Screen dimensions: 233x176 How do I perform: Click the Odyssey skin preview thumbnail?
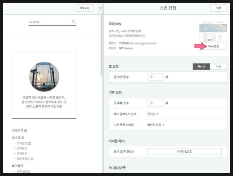pos(213,32)
